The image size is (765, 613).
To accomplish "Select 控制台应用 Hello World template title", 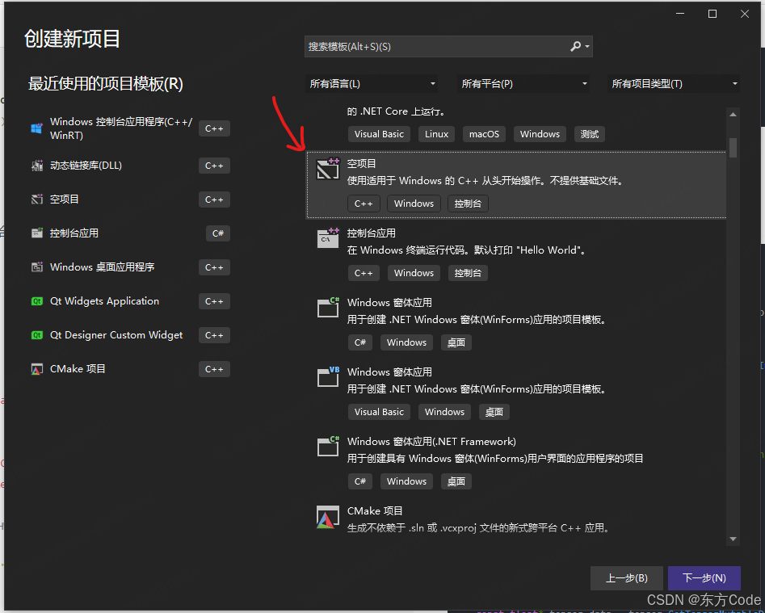I will (x=372, y=233).
